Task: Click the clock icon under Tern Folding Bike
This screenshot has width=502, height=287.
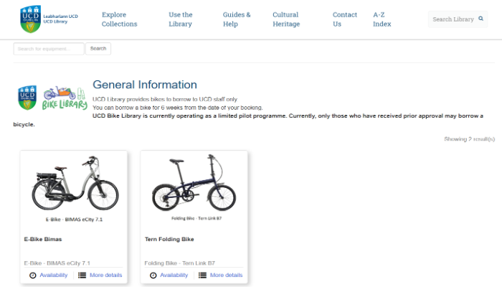Action: [x=153, y=275]
